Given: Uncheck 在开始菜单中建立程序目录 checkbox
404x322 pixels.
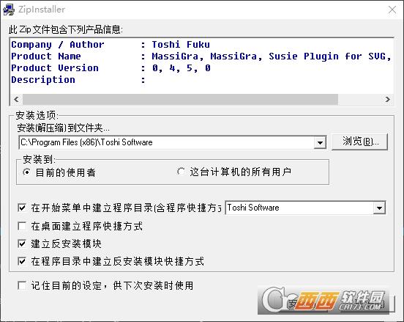Looking at the screenshot, I should point(22,208).
